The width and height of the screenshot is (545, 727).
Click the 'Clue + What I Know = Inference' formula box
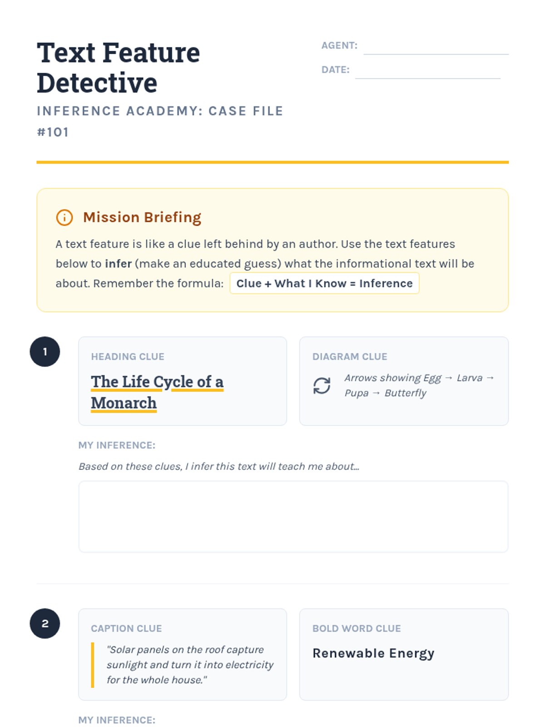324,284
